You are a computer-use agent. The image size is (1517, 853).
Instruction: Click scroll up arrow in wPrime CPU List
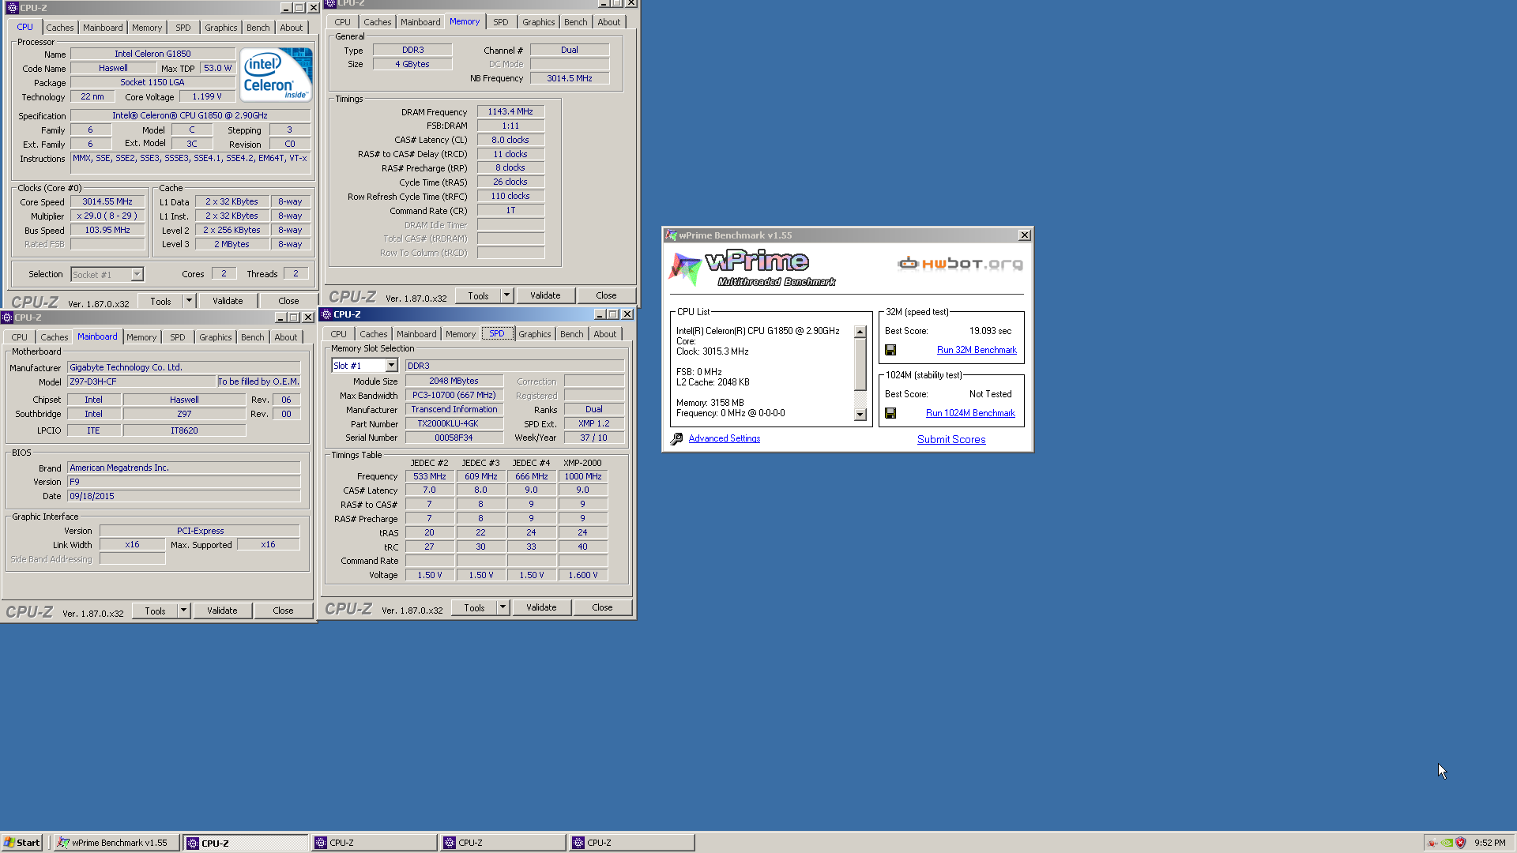860,332
